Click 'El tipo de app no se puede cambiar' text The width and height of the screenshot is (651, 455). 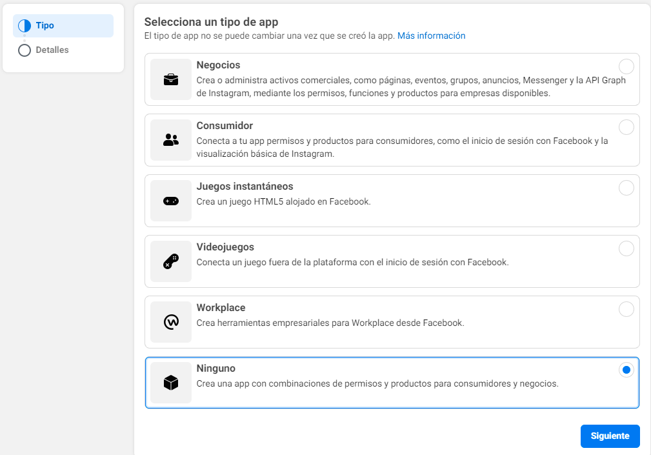coord(269,35)
